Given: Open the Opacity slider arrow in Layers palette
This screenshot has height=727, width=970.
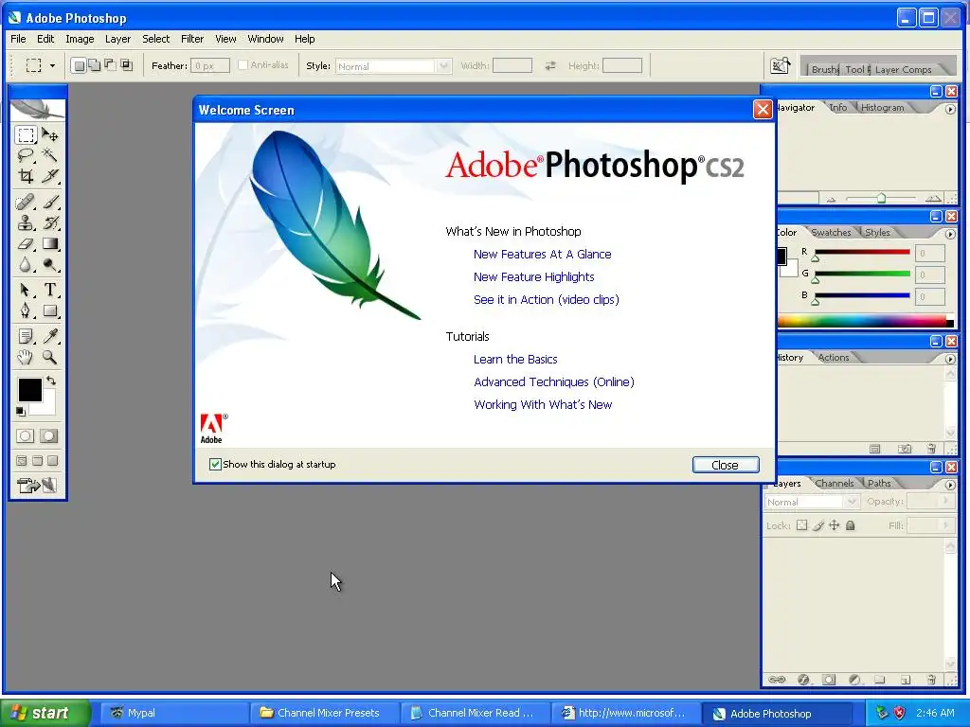Looking at the screenshot, I should coord(946,502).
